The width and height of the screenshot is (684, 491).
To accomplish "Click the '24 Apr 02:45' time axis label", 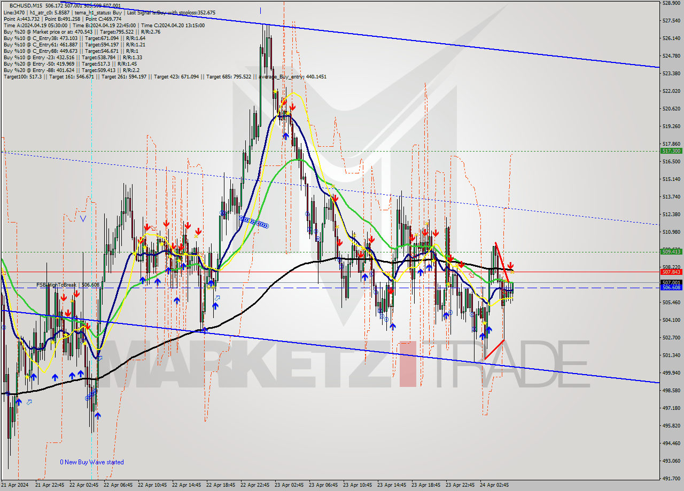I will [495, 485].
